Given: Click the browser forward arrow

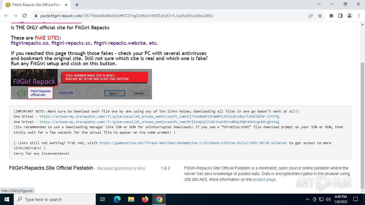Looking at the screenshot, I should (x=15, y=16).
